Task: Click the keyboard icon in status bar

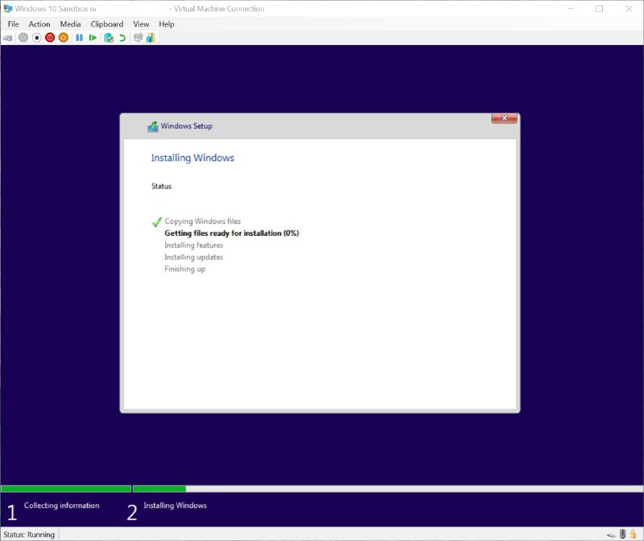Action: pos(611,535)
